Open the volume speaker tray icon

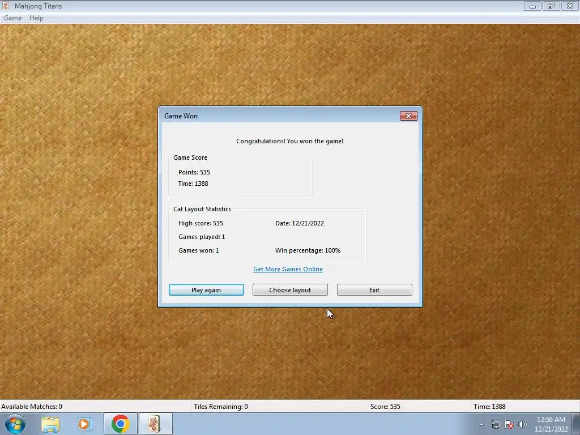coord(523,424)
